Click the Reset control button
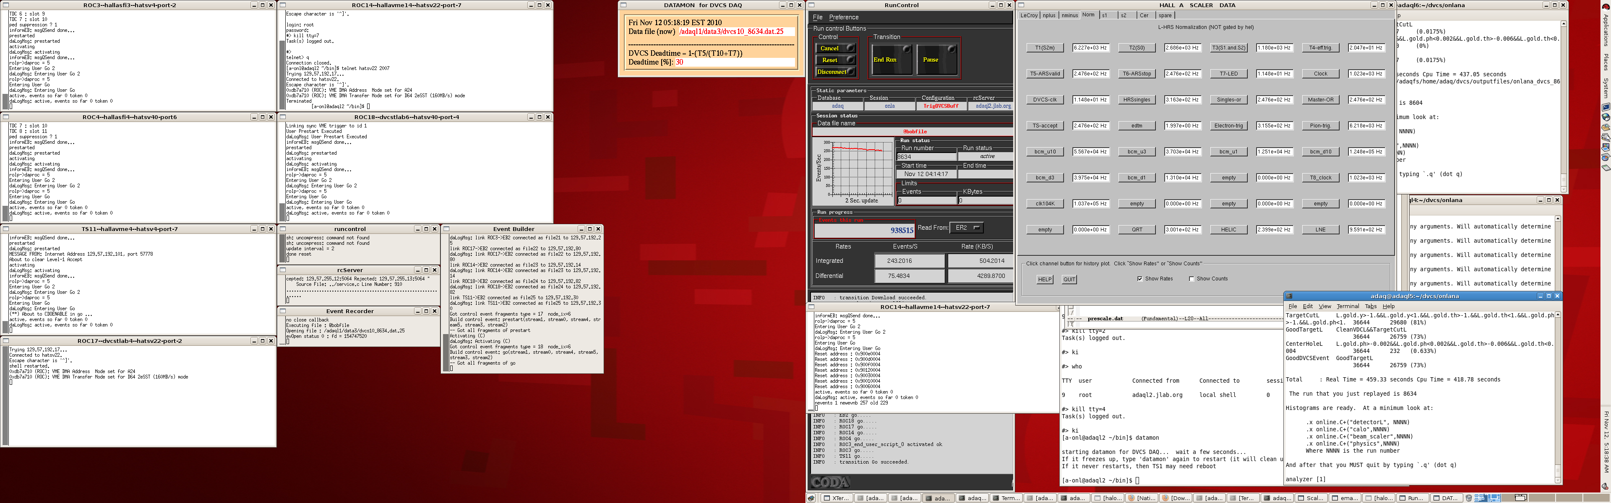Image resolution: width=1611 pixels, height=503 pixels. pyautogui.click(x=836, y=60)
